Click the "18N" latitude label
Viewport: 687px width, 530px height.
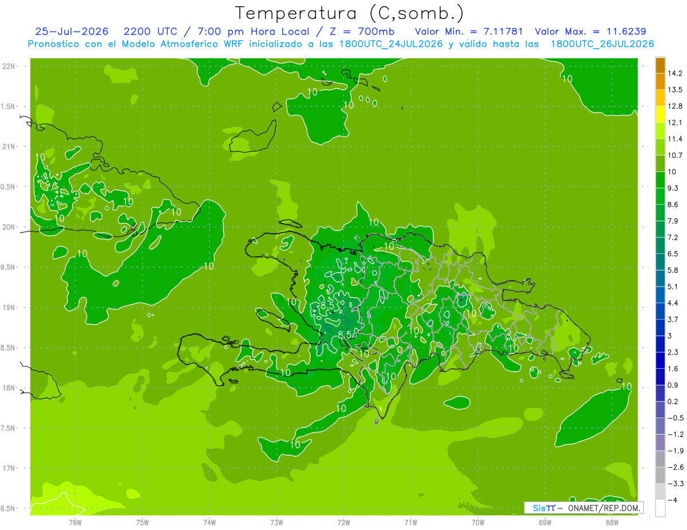(9, 388)
